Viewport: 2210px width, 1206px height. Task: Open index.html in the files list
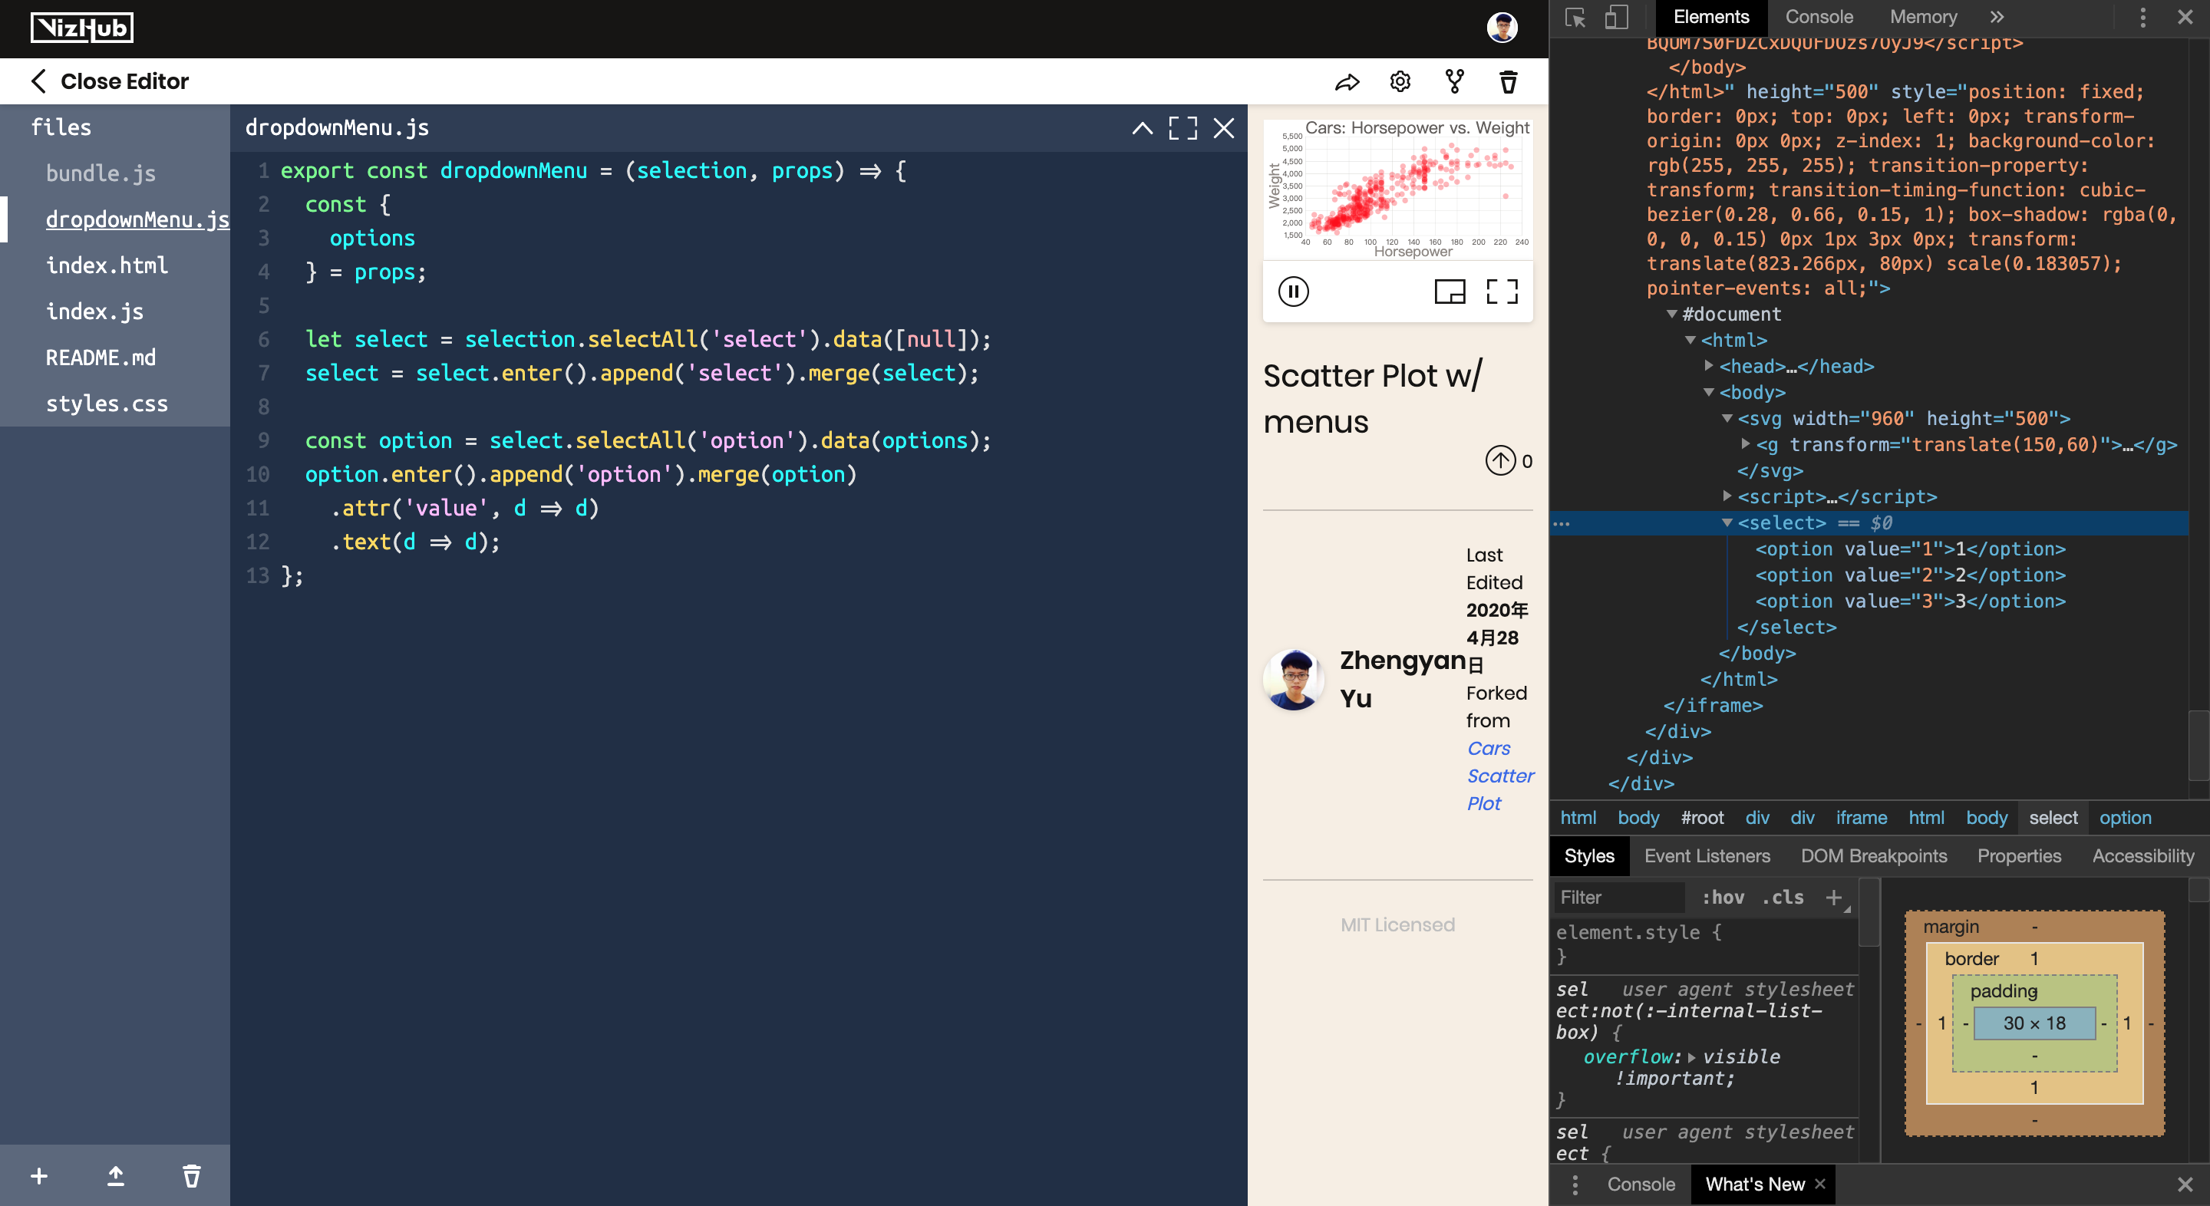[107, 265]
